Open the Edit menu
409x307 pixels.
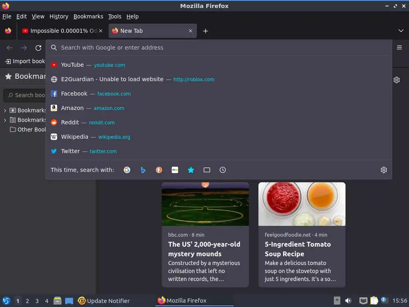(22, 16)
